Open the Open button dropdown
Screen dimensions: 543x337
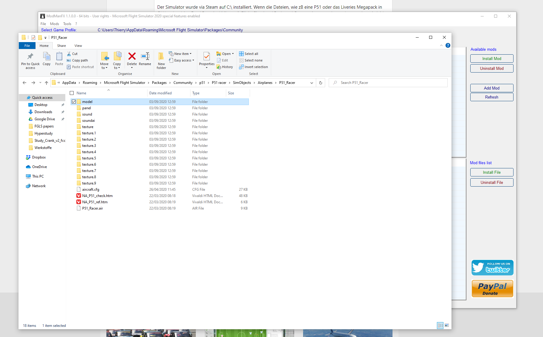pyautogui.click(x=233, y=54)
